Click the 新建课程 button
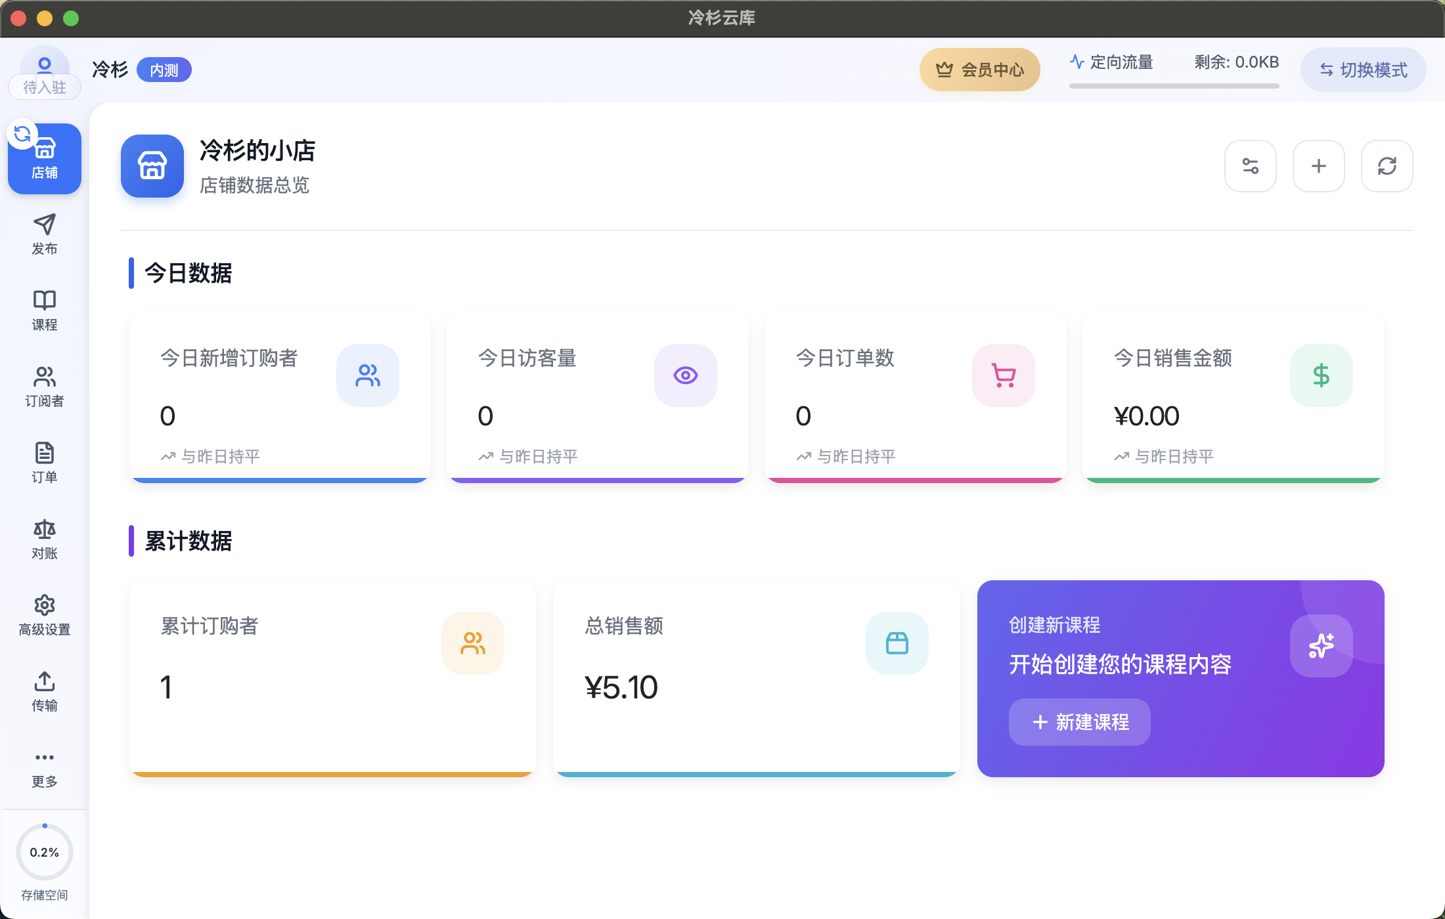 pos(1079,722)
